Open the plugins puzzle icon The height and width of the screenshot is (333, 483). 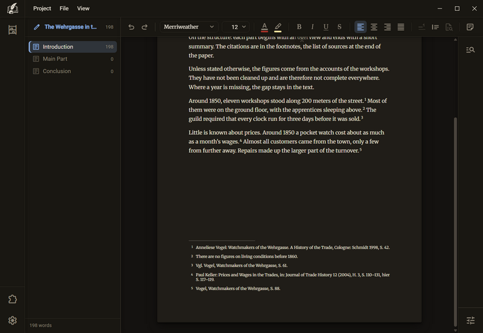[12, 299]
